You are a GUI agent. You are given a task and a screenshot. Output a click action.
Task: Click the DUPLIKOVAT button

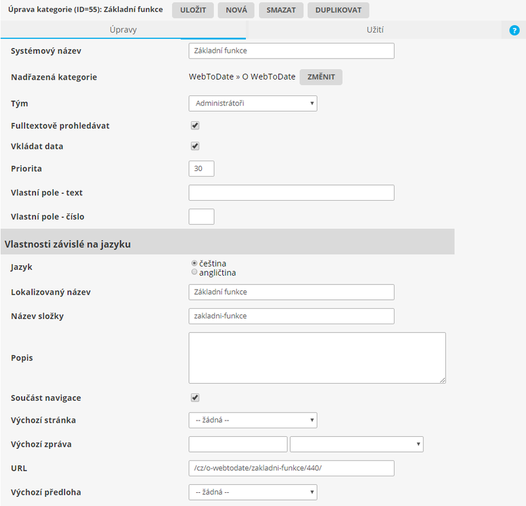click(338, 10)
